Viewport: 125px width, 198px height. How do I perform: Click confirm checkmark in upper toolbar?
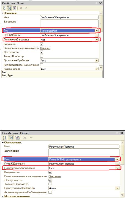26,8
